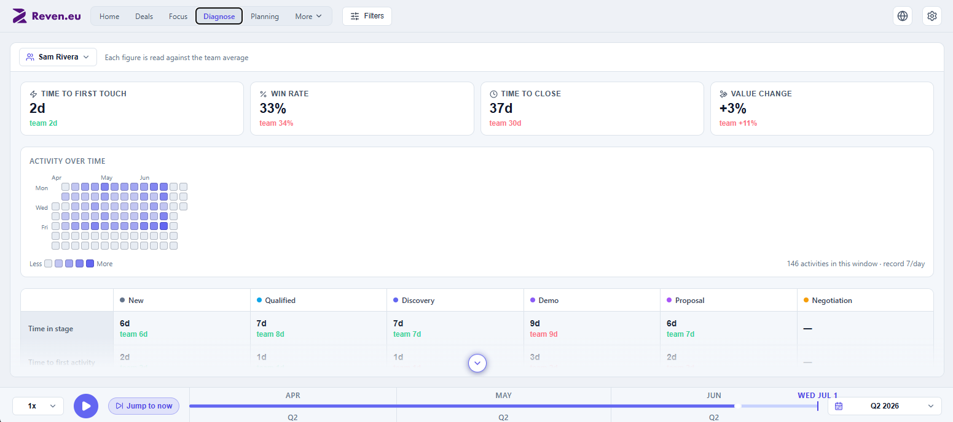Click the lightest legend swatch next to Less

tap(49, 264)
